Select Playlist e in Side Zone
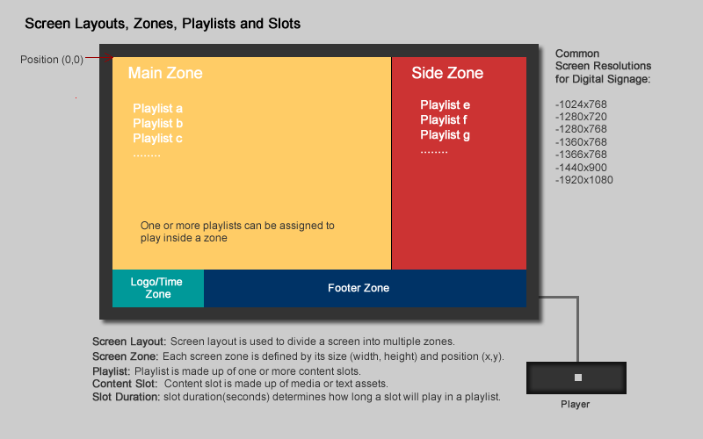 (446, 104)
